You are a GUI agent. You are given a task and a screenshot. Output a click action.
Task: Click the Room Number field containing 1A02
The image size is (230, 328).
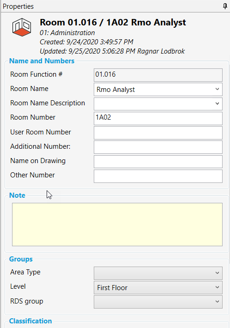point(158,118)
